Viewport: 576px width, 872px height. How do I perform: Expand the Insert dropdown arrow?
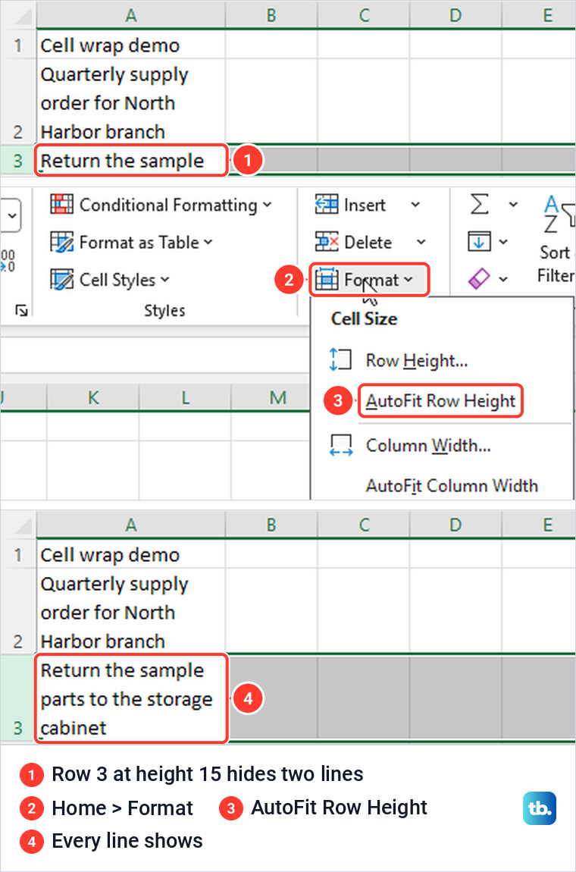click(x=415, y=205)
